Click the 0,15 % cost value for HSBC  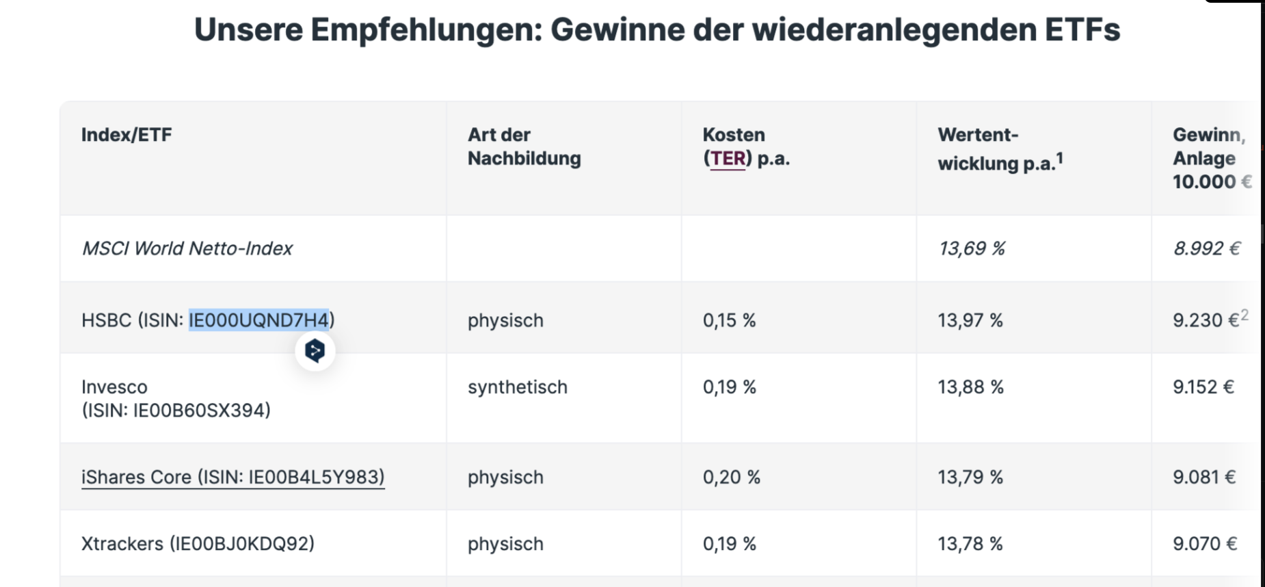click(729, 320)
